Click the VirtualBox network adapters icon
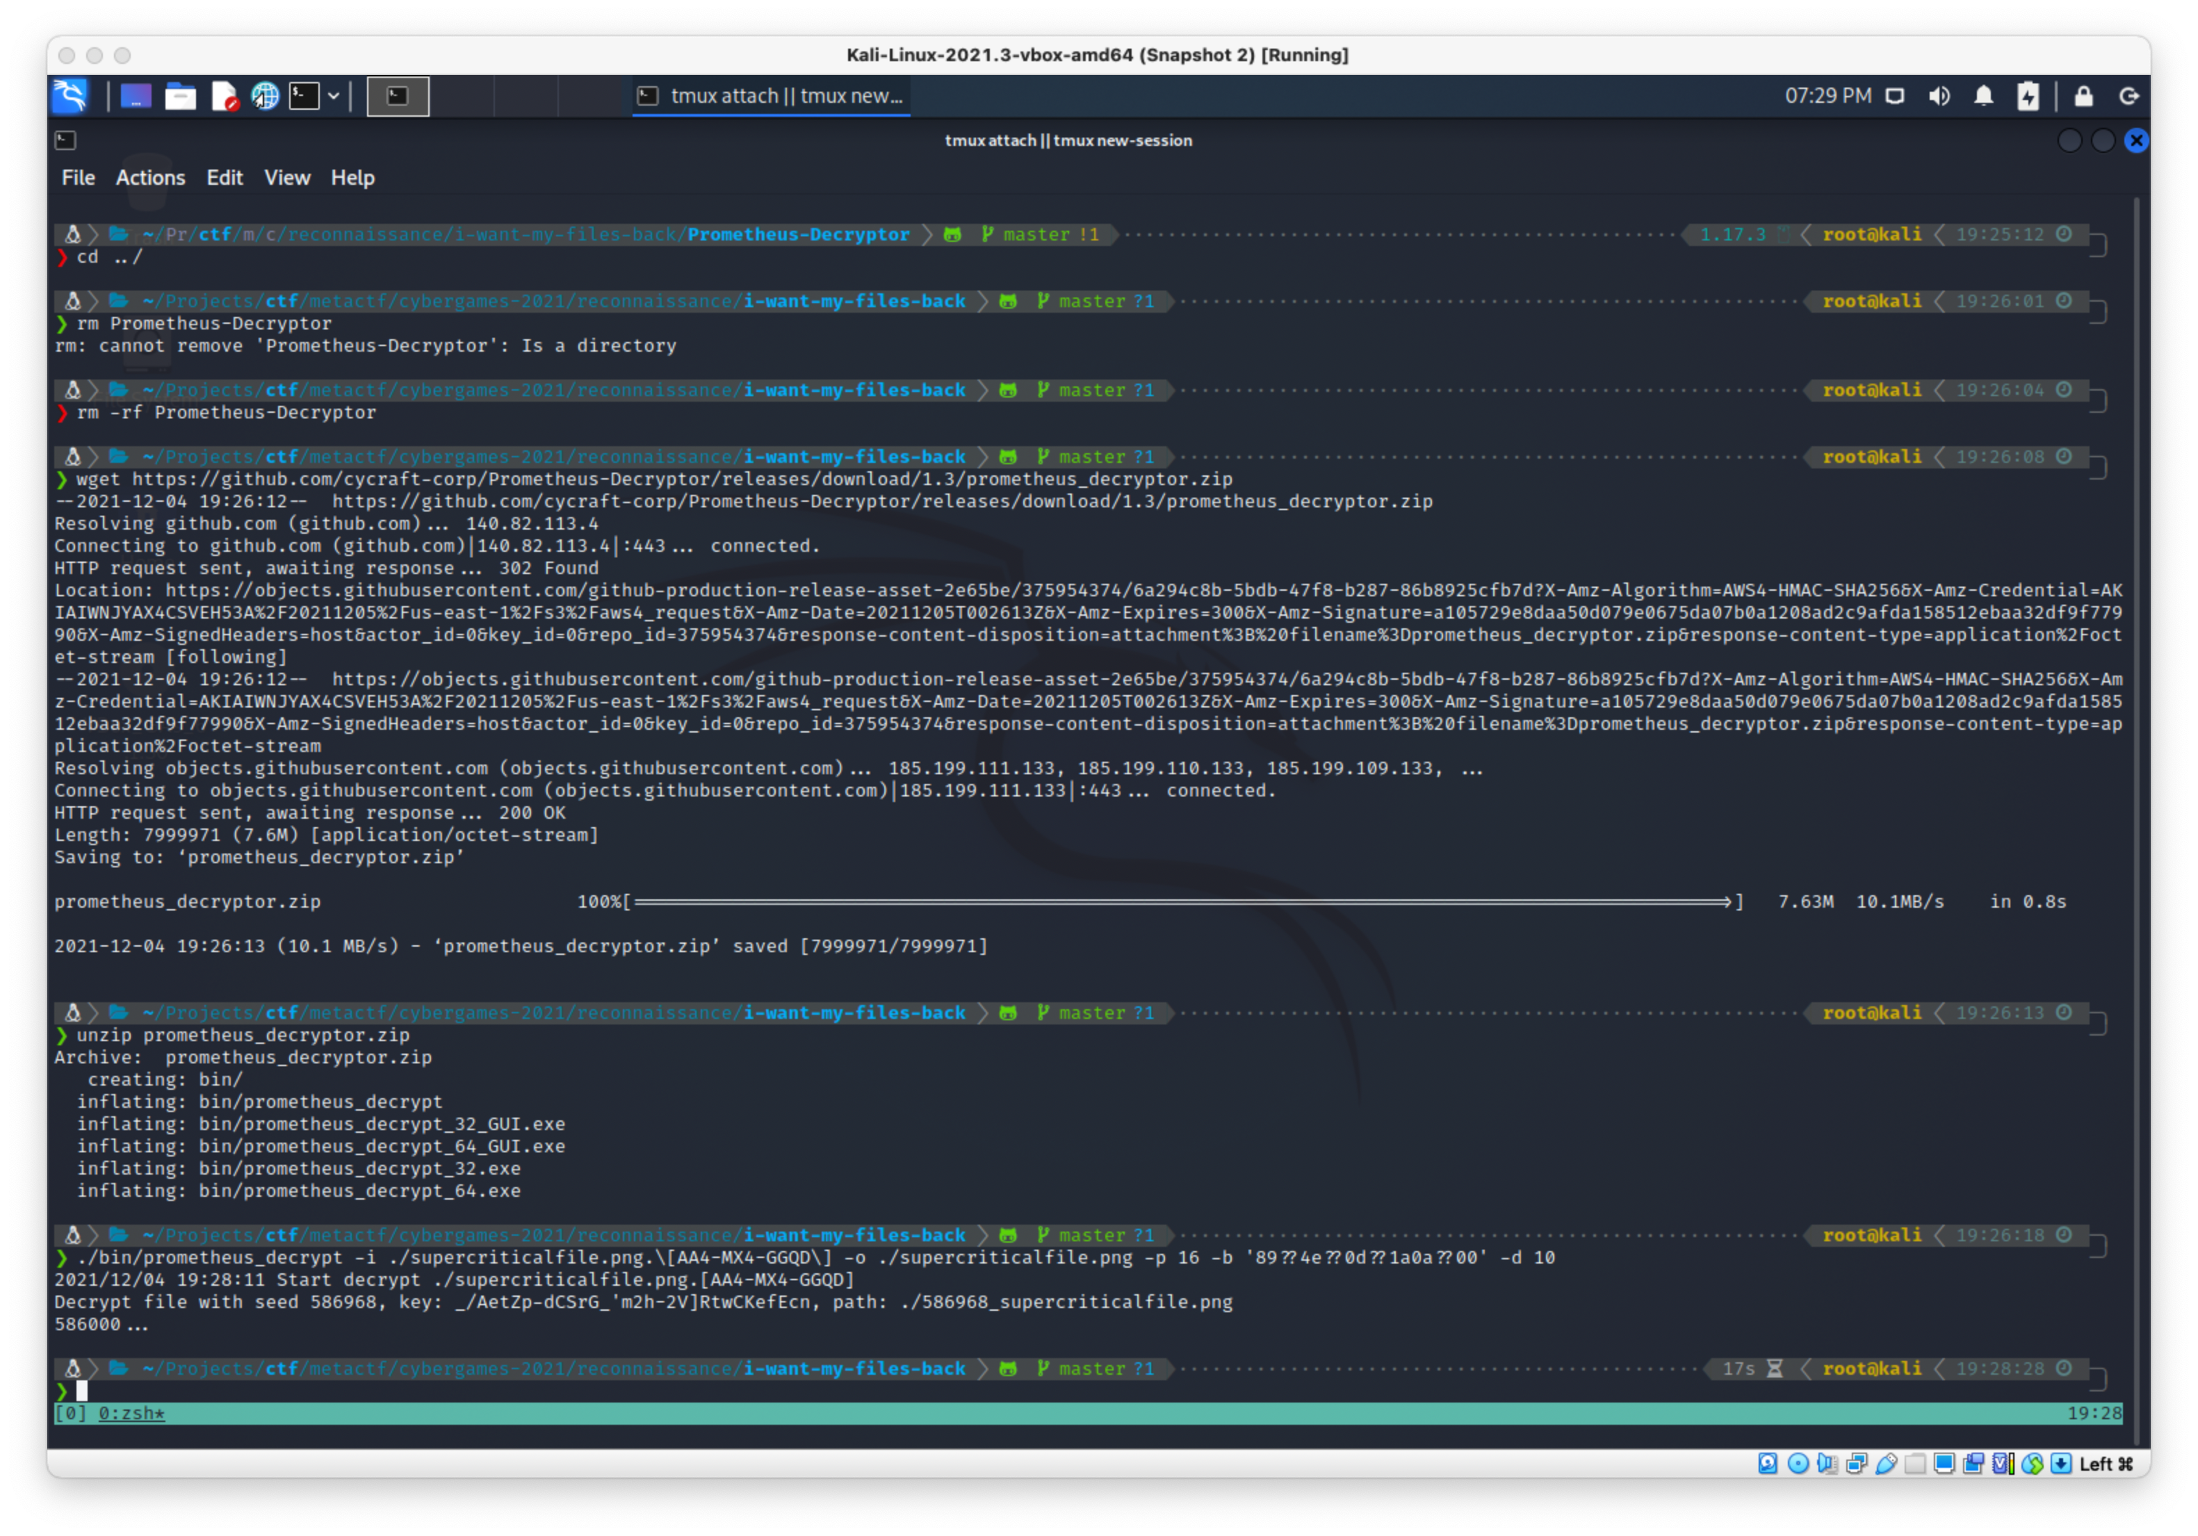 point(1856,1464)
